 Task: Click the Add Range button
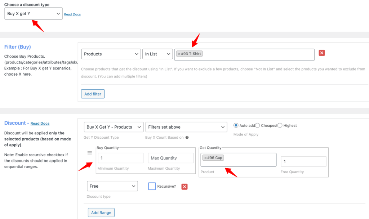click(101, 213)
